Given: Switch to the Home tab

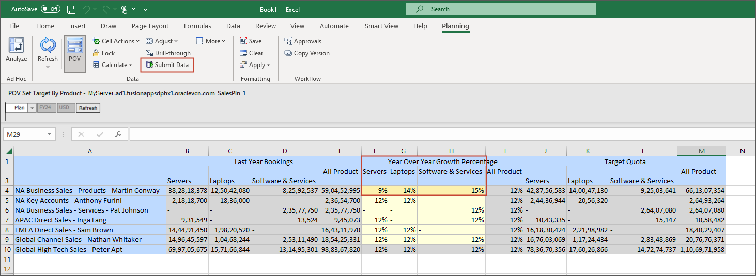Looking at the screenshot, I should click(45, 26).
